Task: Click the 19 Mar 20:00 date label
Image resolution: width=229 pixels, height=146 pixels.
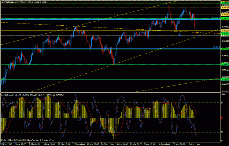Action: 93,145
